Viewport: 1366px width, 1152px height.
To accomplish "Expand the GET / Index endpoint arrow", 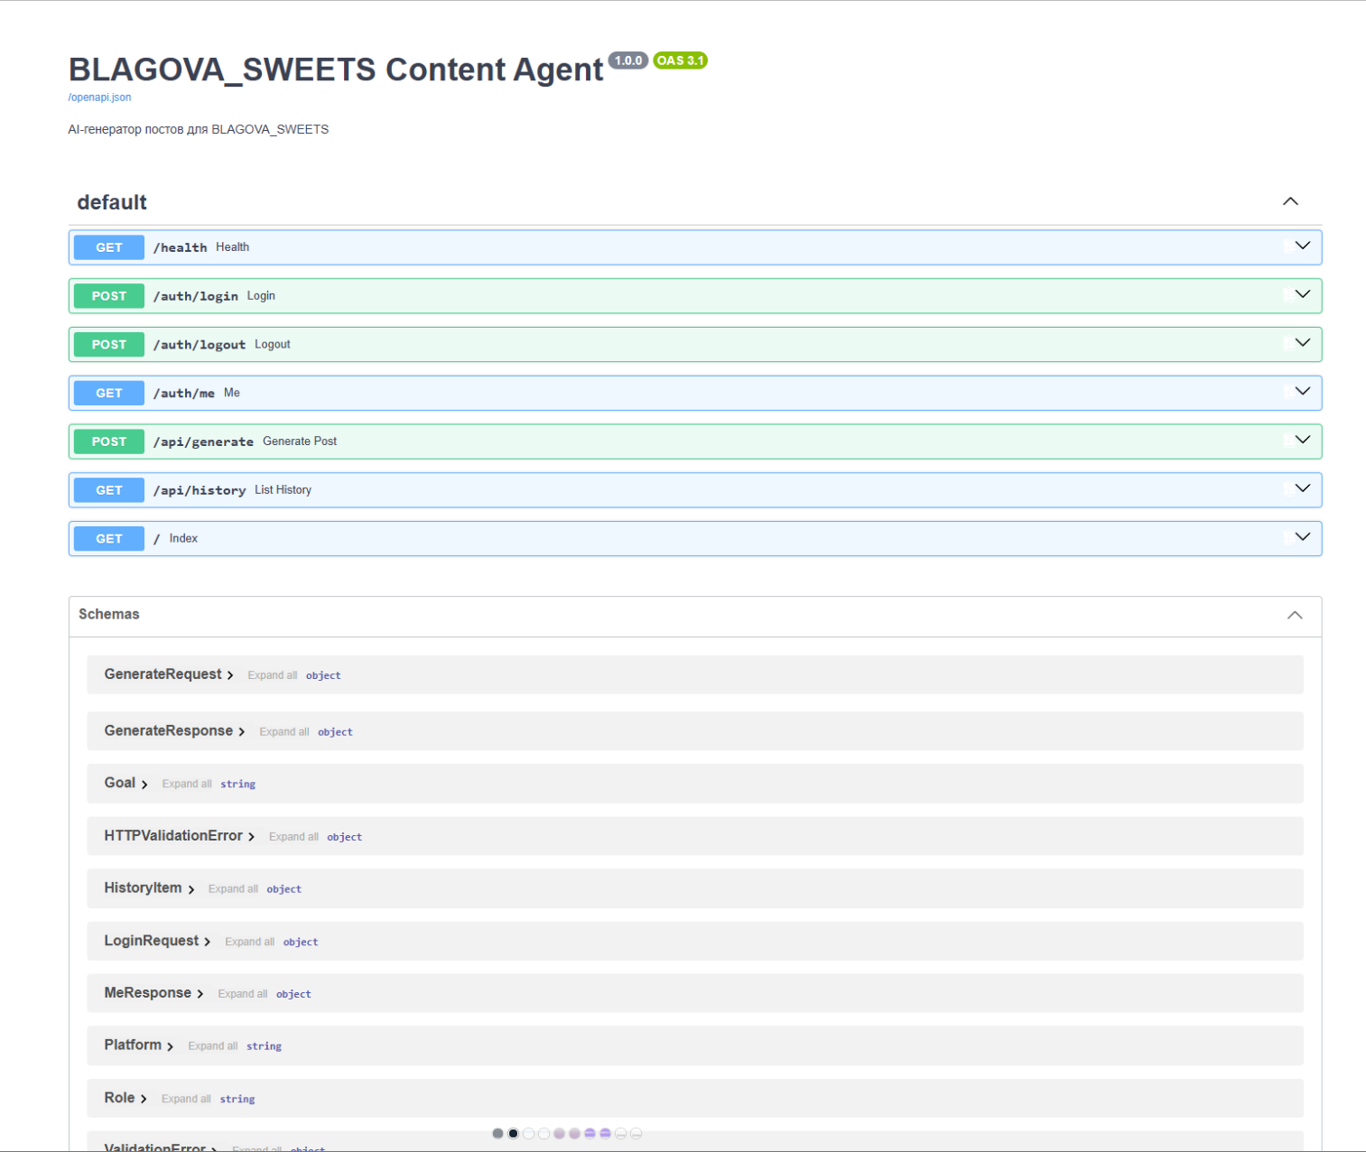I will coord(1302,537).
